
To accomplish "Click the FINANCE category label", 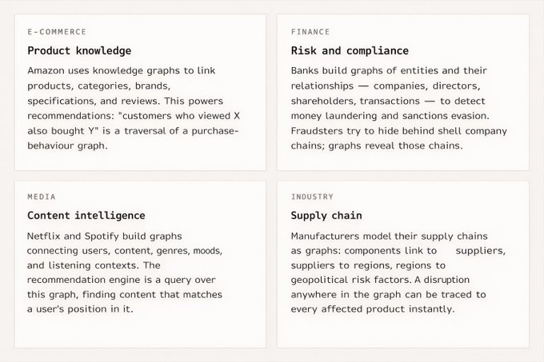I will (310, 32).
